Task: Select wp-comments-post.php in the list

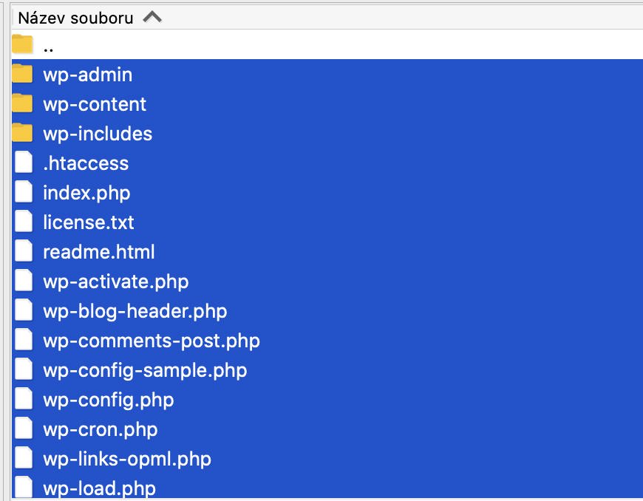Action: click(x=152, y=341)
